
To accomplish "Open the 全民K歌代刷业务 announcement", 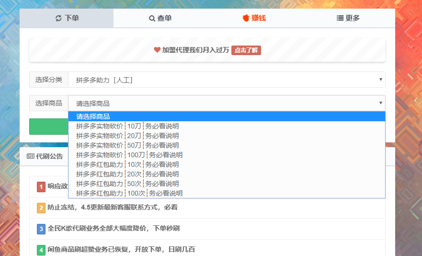I will point(114,229).
